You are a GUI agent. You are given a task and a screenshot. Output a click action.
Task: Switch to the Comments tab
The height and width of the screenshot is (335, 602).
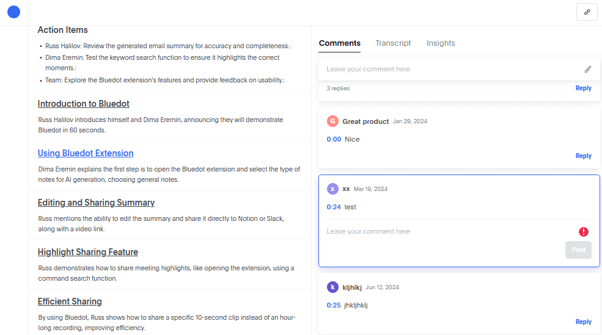click(x=339, y=43)
